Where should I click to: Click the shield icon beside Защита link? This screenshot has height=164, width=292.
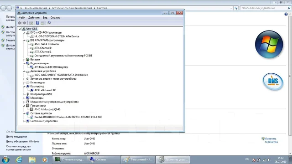[3, 40]
